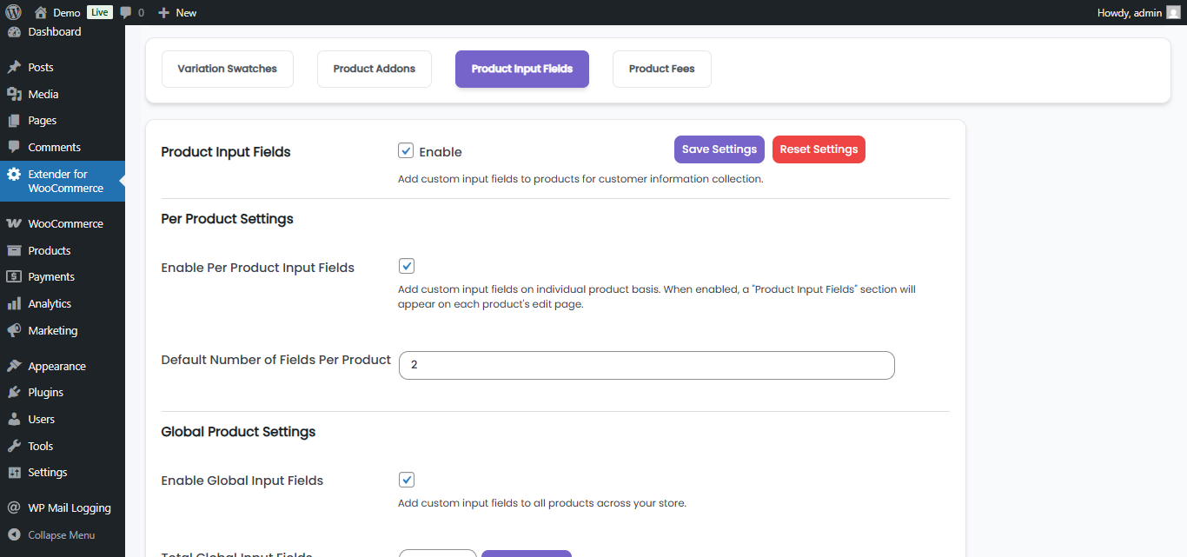
Task: Click the Tools wrench icon
Action: pos(14,446)
